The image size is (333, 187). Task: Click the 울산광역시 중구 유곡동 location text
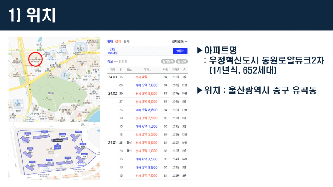click(272, 90)
